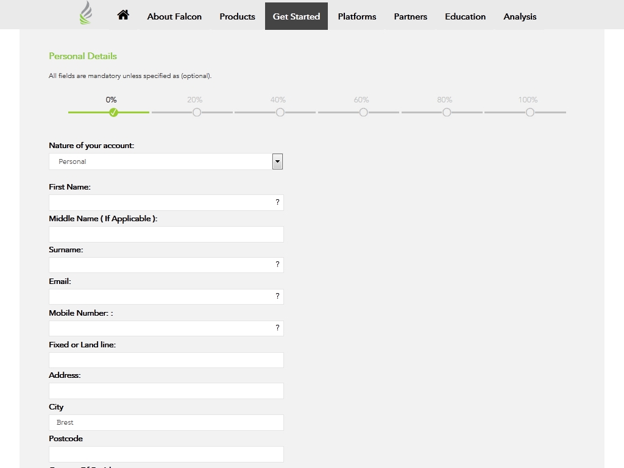Screen dimensions: 624x468
Task: Open the About Falcon menu
Action: (174, 16)
